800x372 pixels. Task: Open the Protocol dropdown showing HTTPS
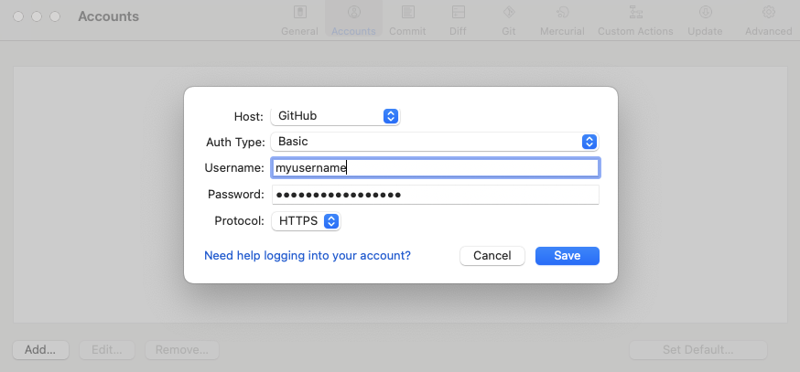coord(306,221)
